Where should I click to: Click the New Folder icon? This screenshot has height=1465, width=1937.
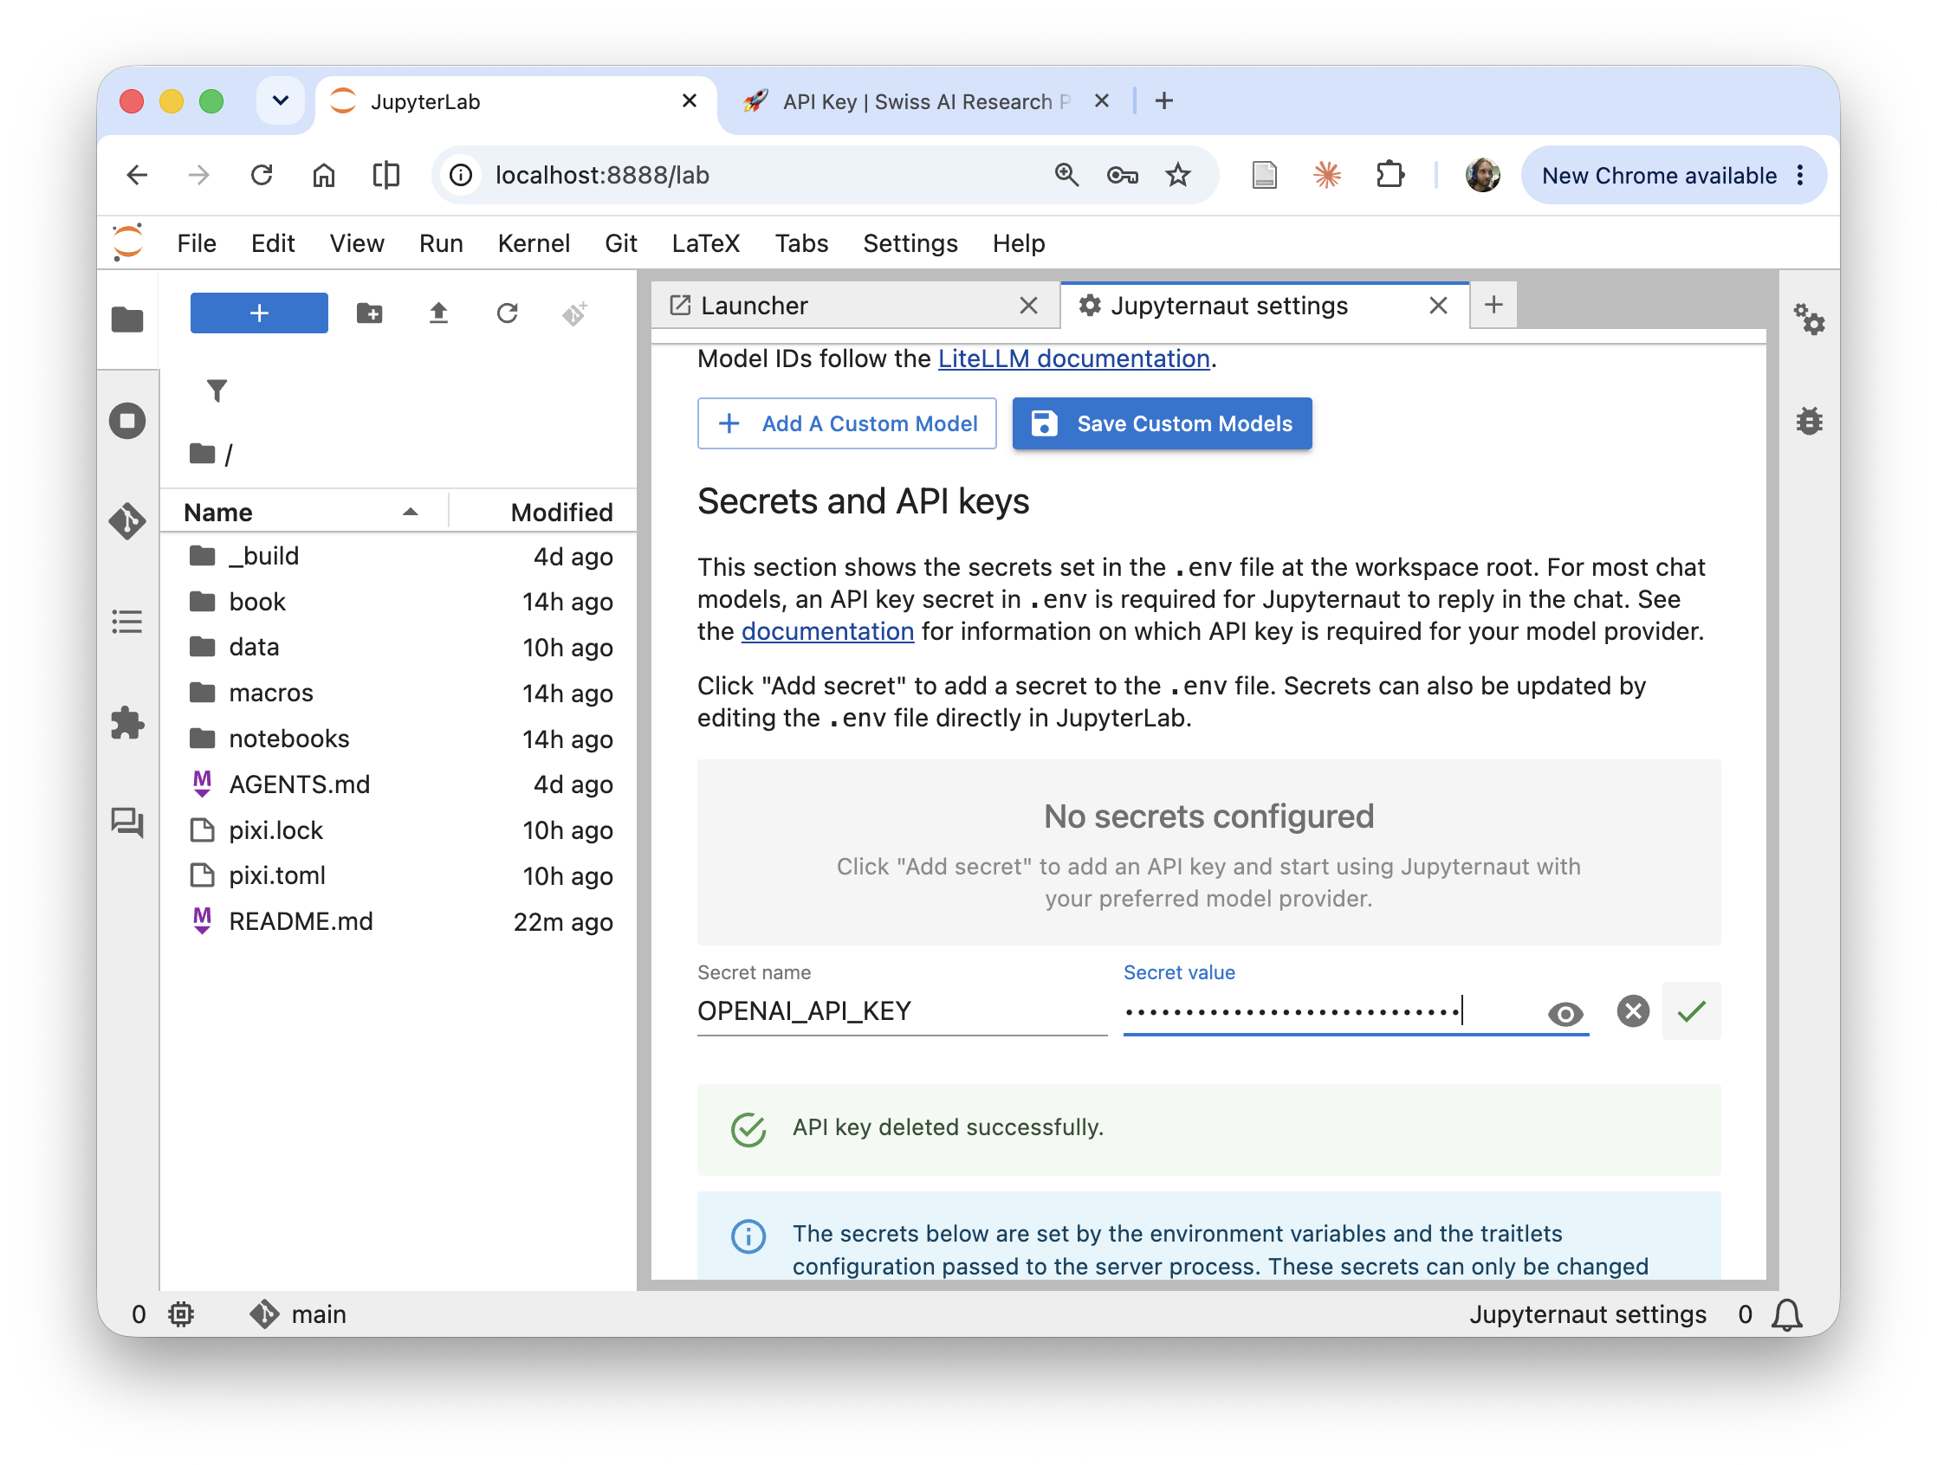370,313
